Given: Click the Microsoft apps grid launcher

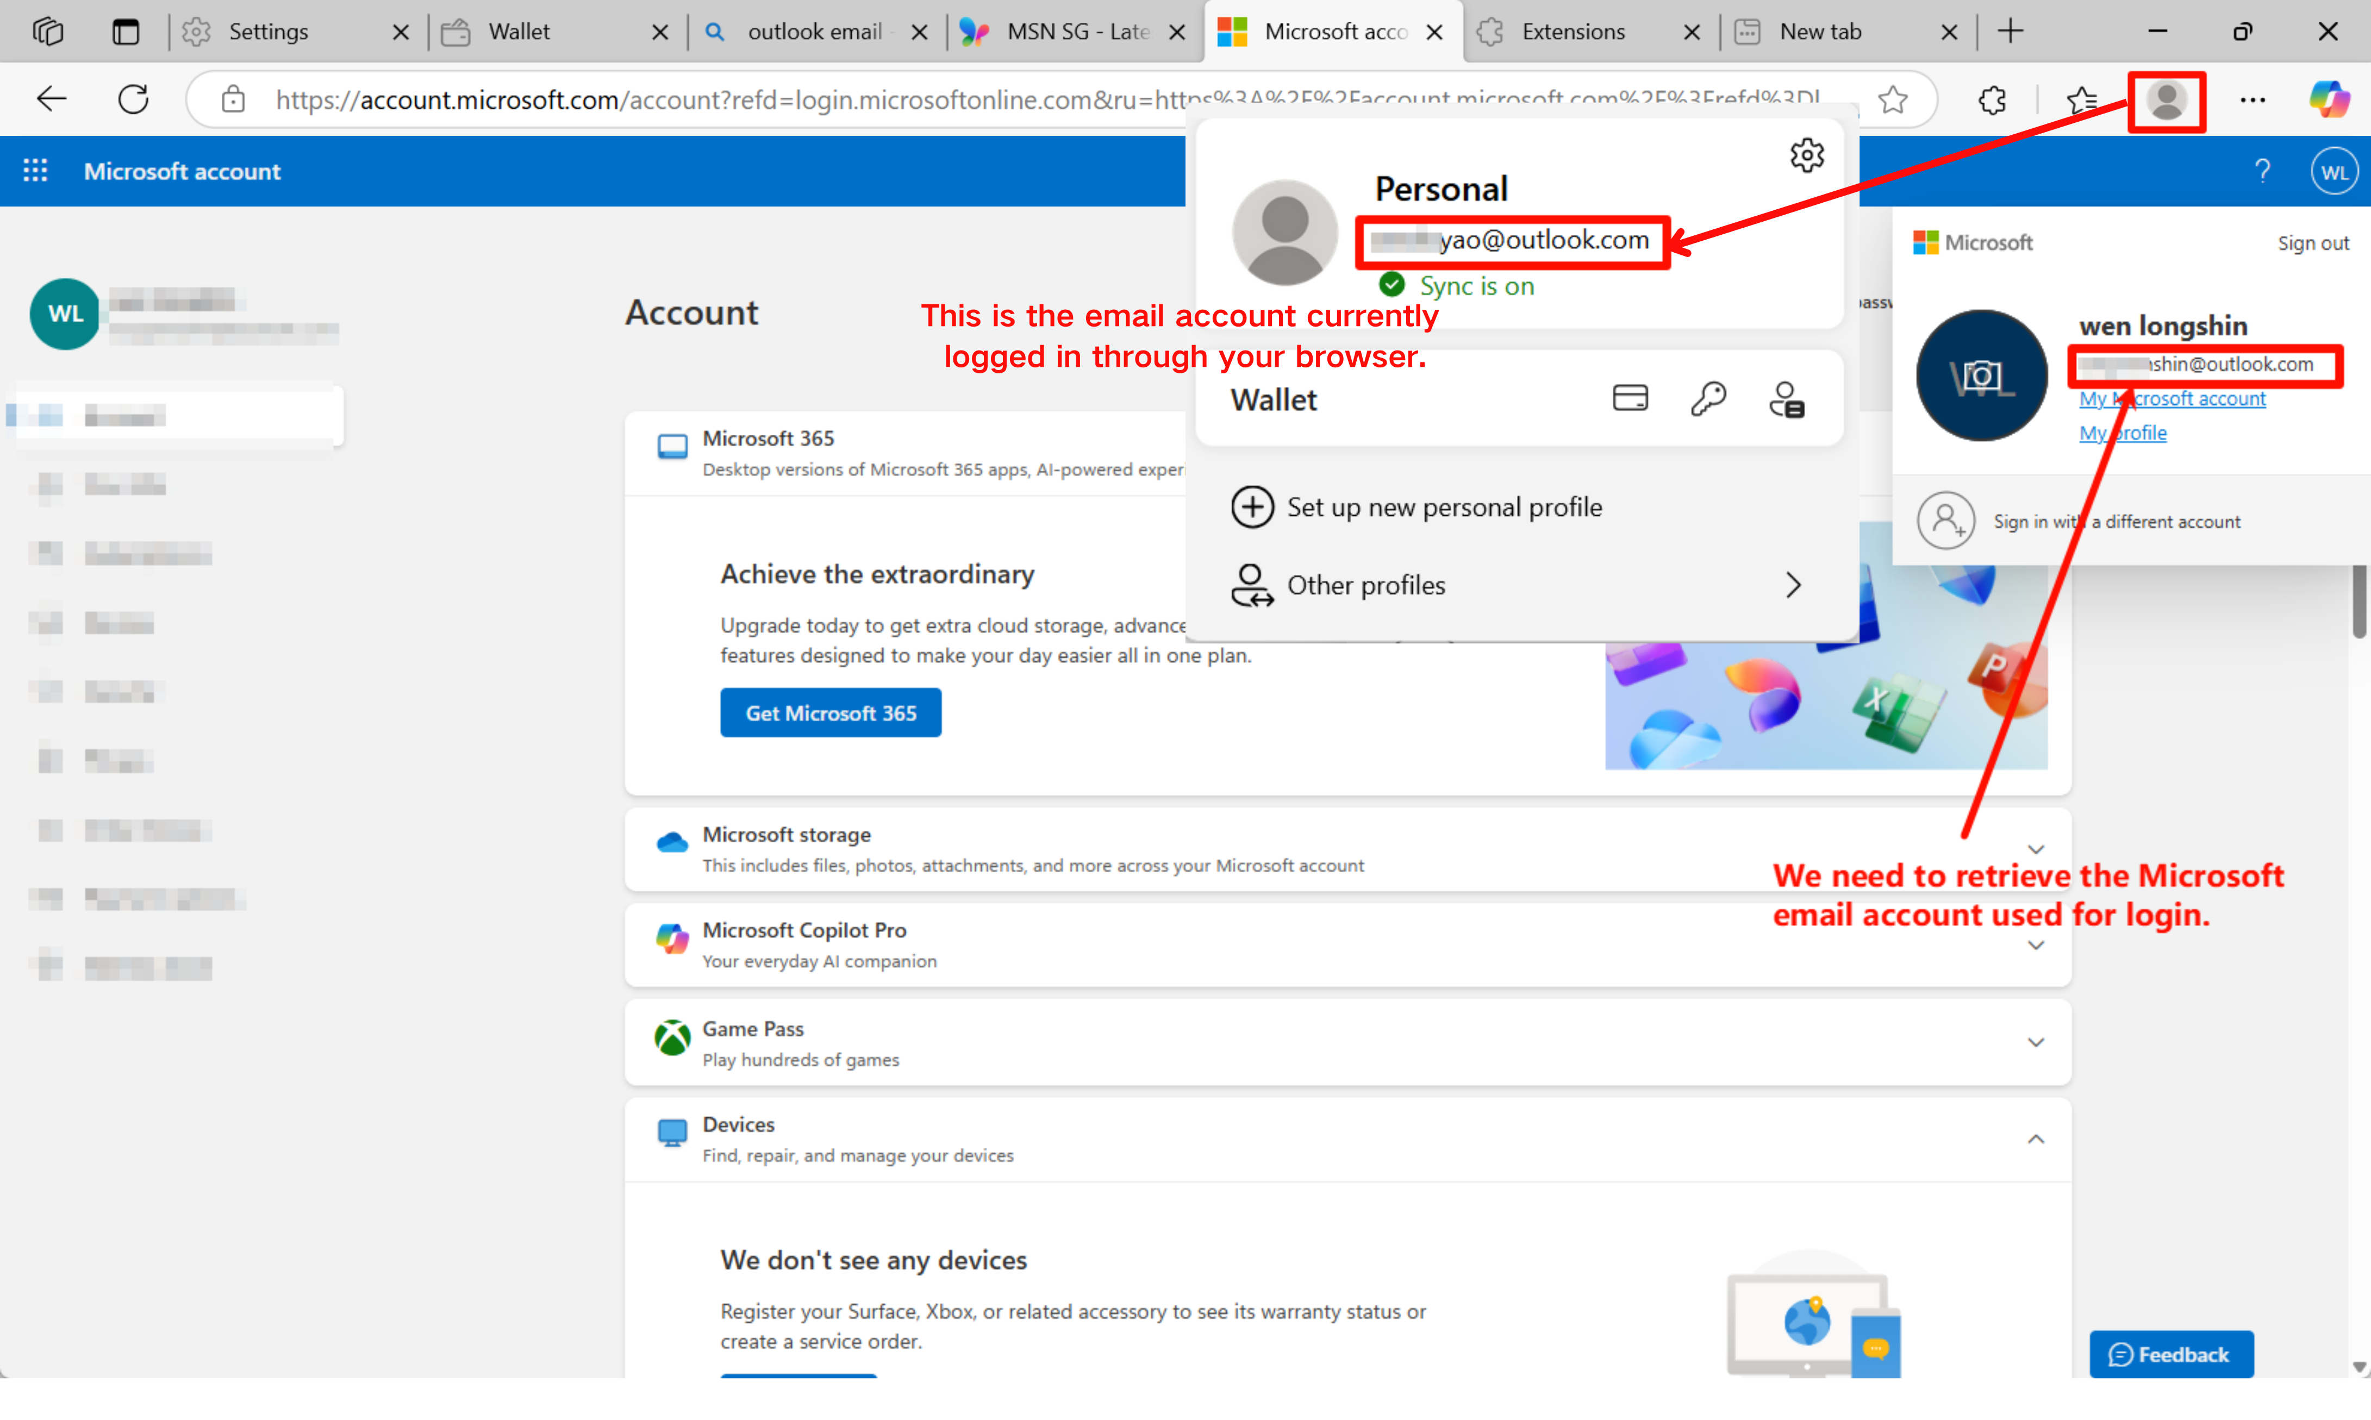Looking at the screenshot, I should click(35, 171).
